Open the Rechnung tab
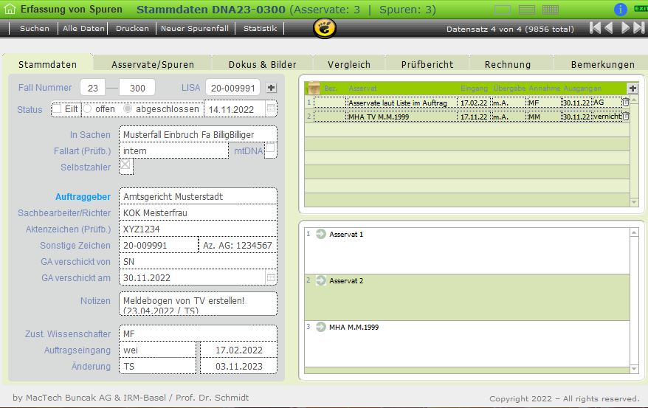The height and width of the screenshot is (408, 648). [x=508, y=65]
